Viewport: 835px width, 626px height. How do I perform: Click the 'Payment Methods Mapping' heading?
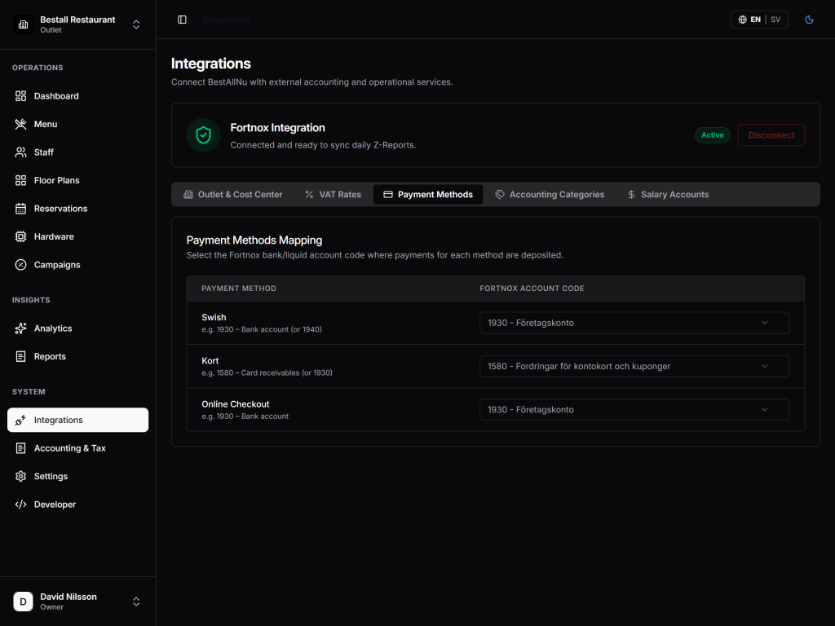[254, 240]
